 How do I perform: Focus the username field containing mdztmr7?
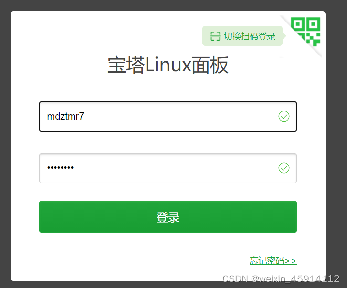pos(168,116)
